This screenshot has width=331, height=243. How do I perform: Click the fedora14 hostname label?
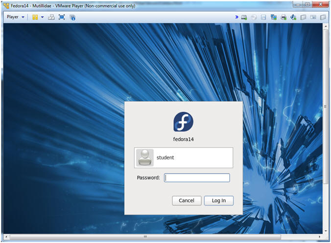(x=183, y=139)
